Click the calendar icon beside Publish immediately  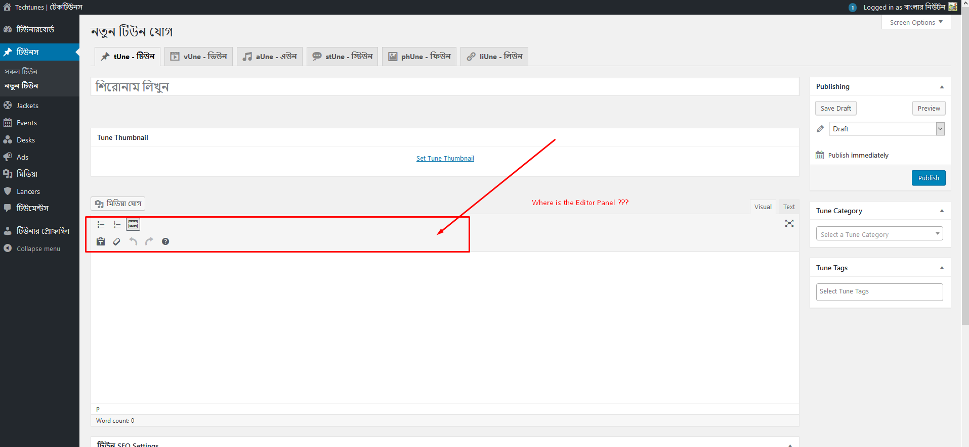[820, 155]
